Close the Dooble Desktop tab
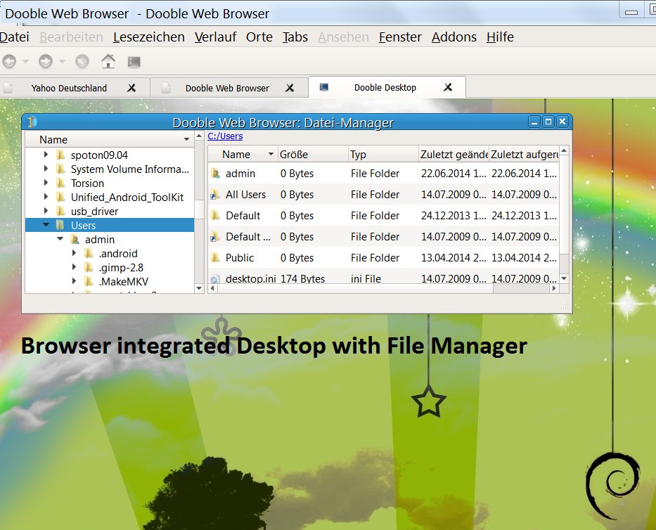This screenshot has height=530, width=656. click(x=448, y=87)
